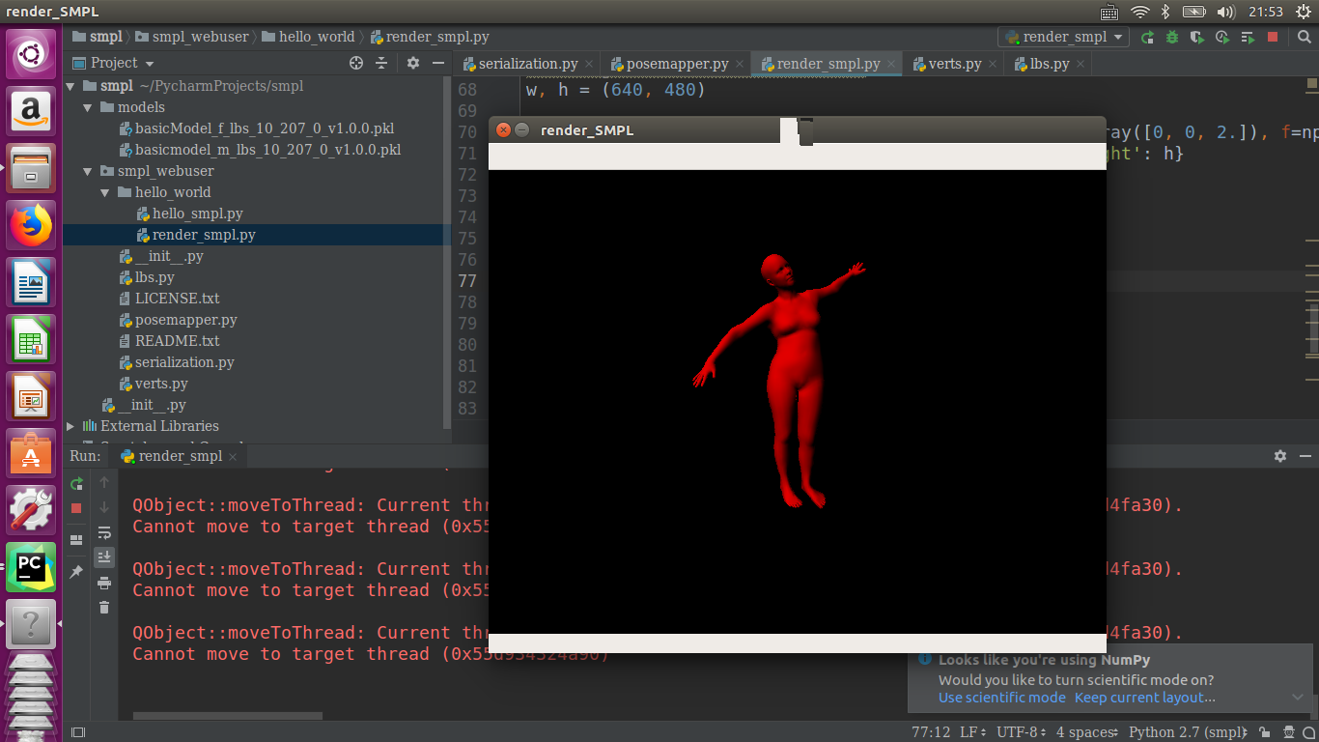Launch the profiler run icon in toolbar
The height and width of the screenshot is (742, 1319).
[x=1222, y=37]
